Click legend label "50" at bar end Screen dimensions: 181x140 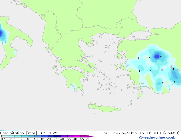[x=88, y=139]
